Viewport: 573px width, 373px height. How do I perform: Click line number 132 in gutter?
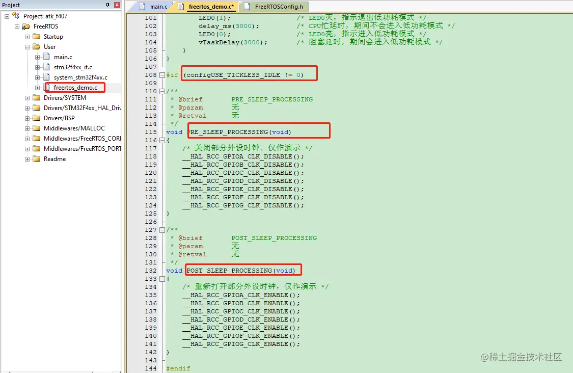pos(151,271)
